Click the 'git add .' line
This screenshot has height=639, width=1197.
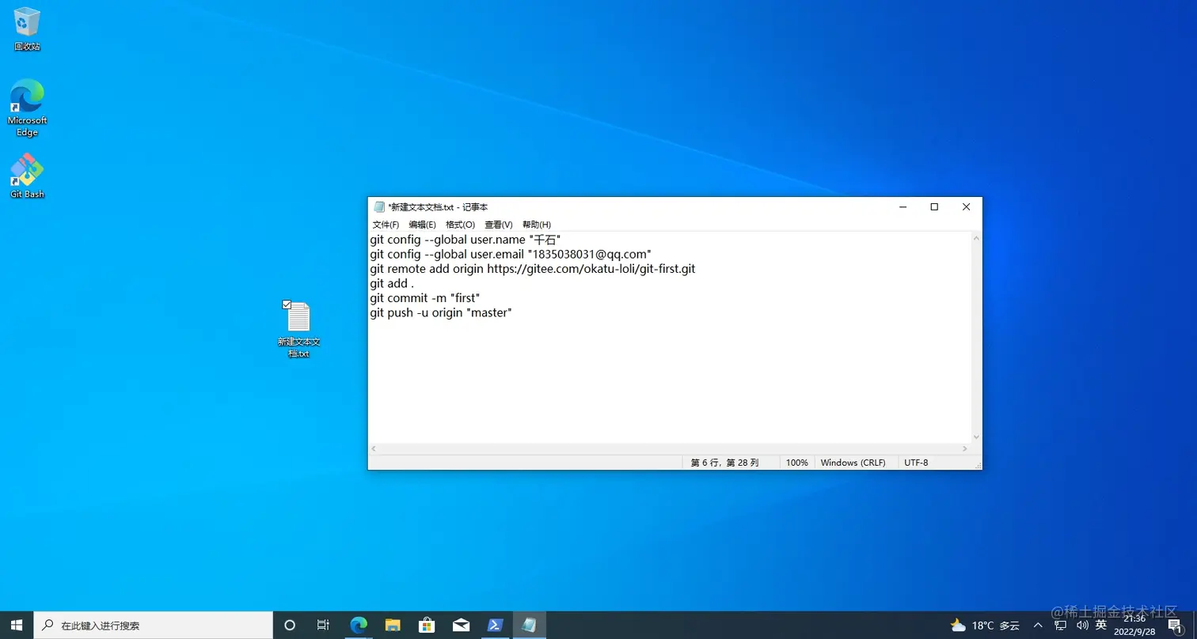[392, 283]
